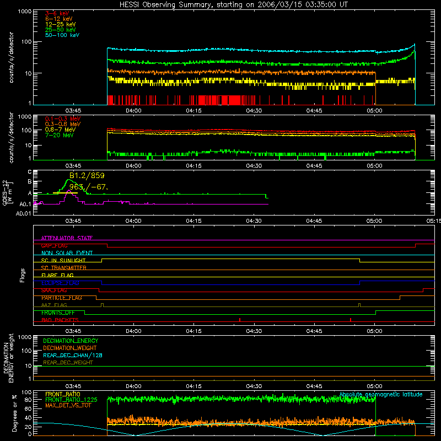The width and height of the screenshot is (441, 441).
Task: Click the HESSI Observing Summary title
Action: click(x=234, y=5)
